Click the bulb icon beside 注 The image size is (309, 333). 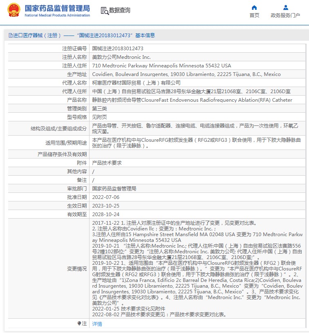(x=79, y=324)
